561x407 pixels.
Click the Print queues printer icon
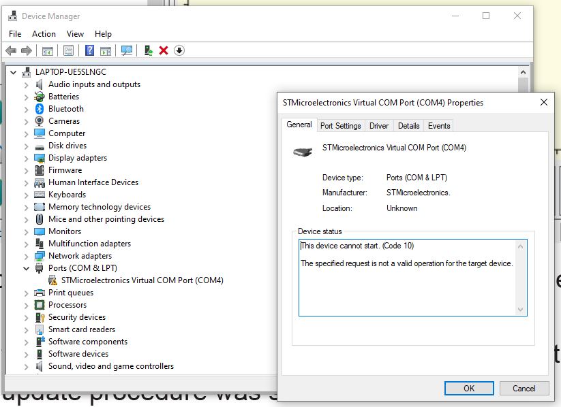tap(40, 293)
